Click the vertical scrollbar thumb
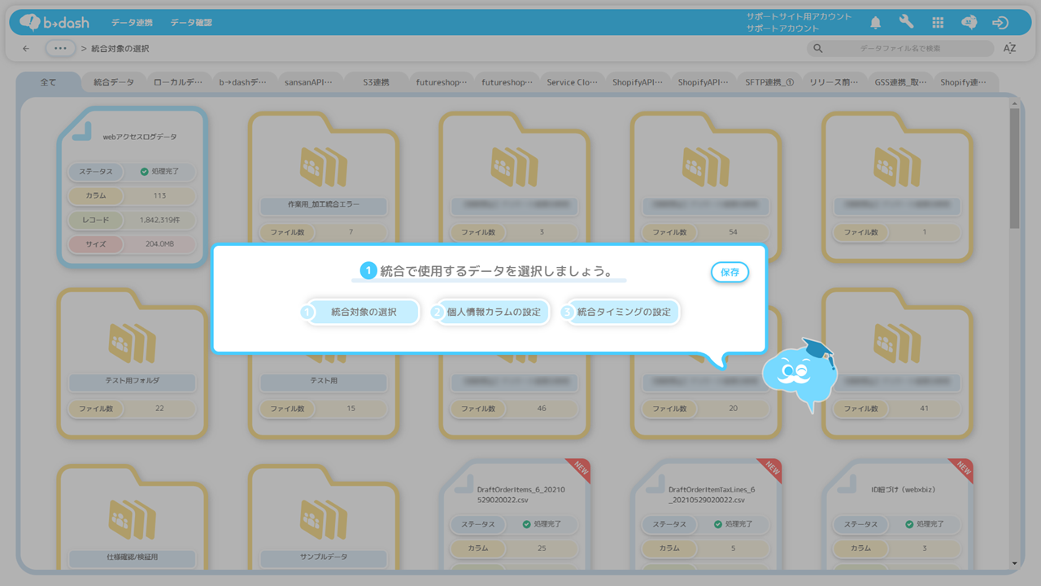 pos(1014,168)
